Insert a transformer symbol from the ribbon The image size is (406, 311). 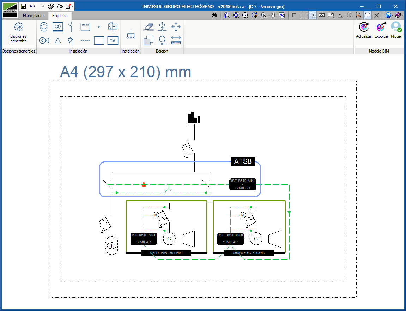[44, 27]
